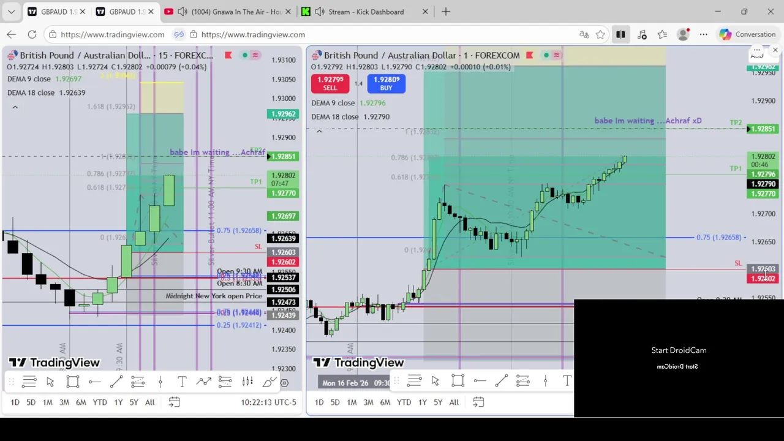Set left chart time zone at 10:22:13 UTC-5
The height and width of the screenshot is (441, 784).
268,402
